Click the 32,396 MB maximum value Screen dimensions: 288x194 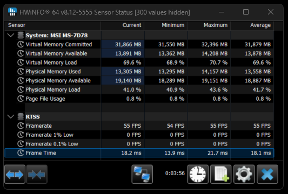(x=215, y=45)
